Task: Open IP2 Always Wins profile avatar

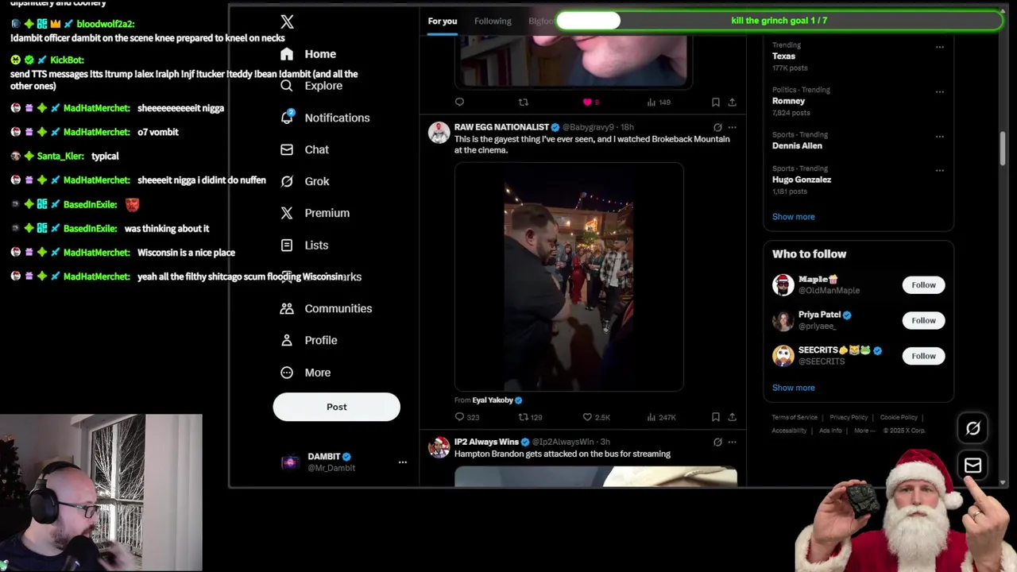Action: click(439, 447)
